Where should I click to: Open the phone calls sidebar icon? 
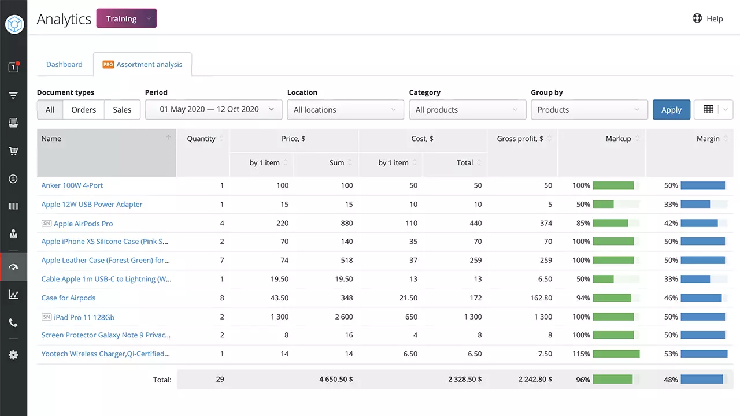click(x=13, y=323)
